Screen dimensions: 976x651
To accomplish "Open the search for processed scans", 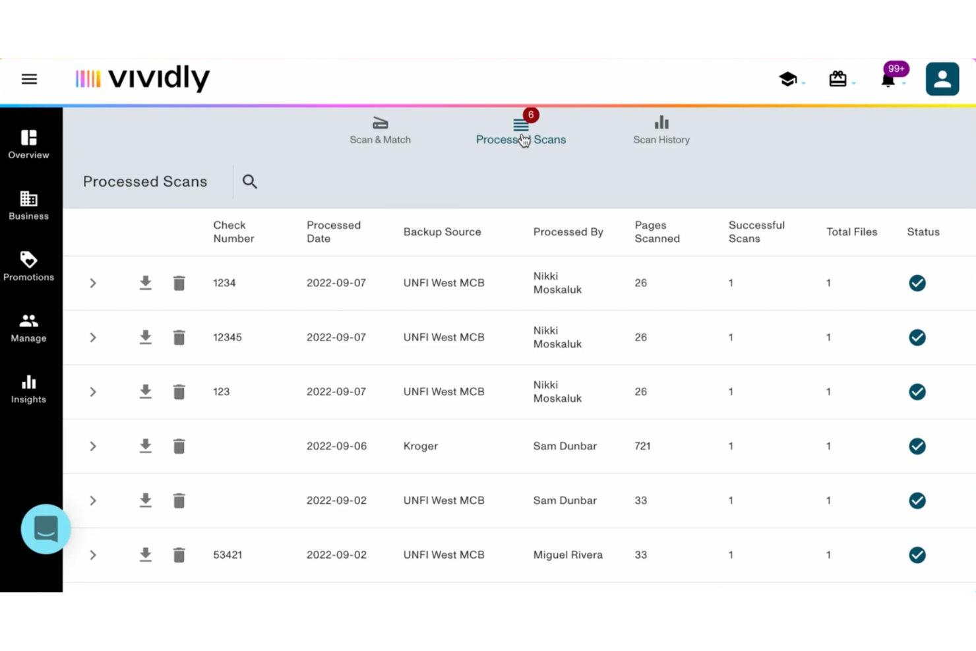I will 249,181.
